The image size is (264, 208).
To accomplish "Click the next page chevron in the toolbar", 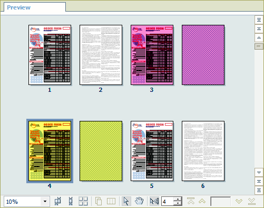I will point(239,201).
